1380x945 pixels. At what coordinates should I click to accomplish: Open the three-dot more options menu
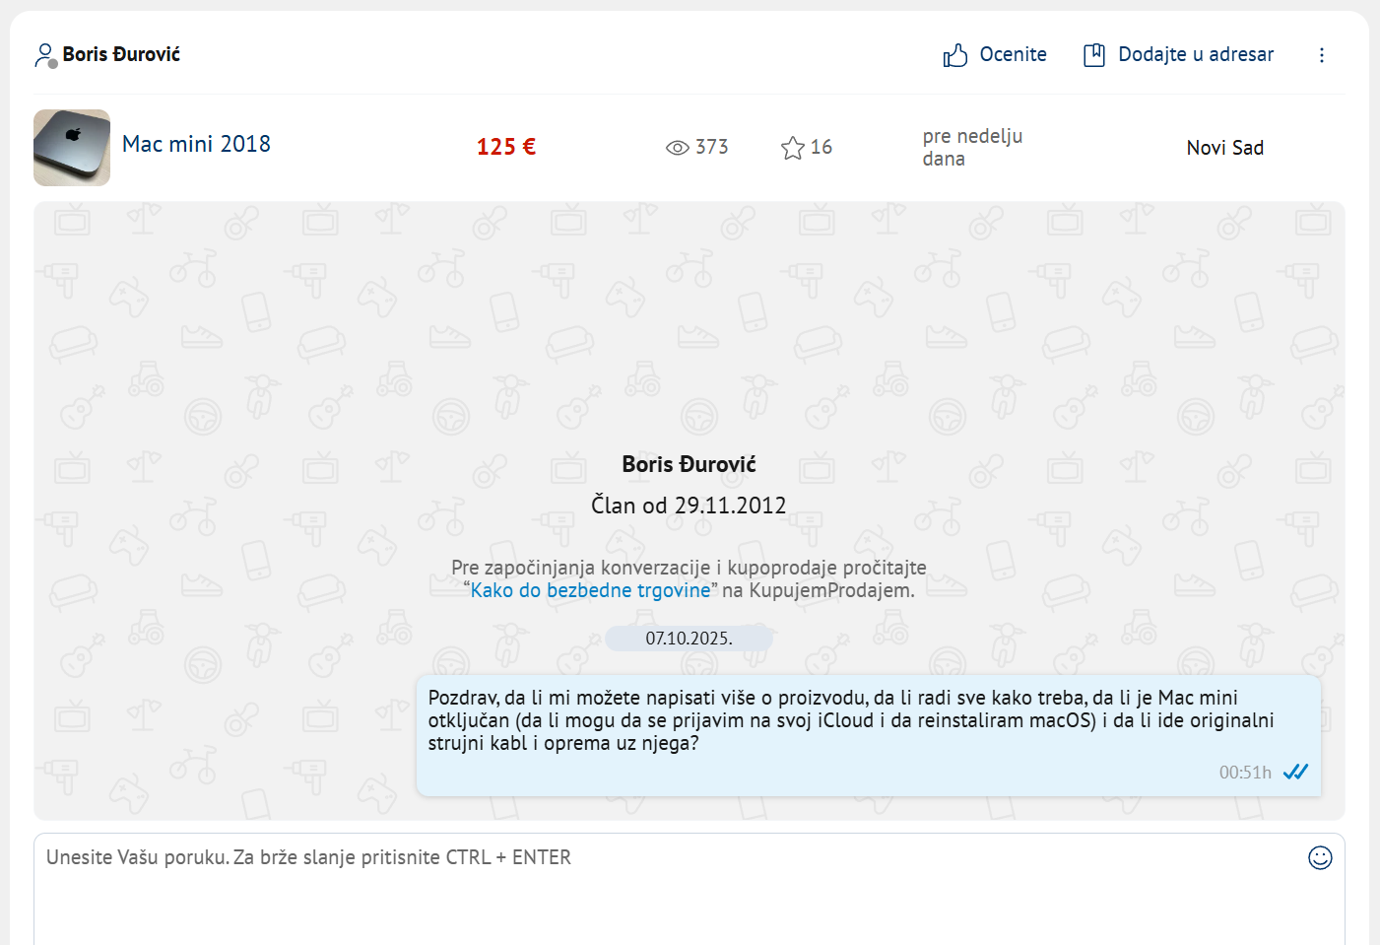point(1322,55)
